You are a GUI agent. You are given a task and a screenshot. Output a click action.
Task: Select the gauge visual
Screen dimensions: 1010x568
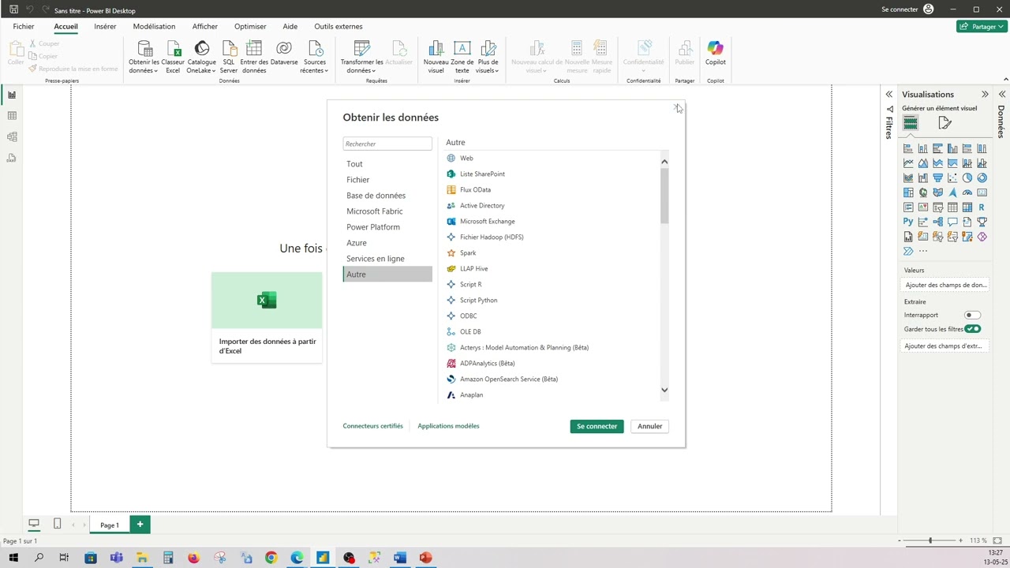(x=967, y=192)
